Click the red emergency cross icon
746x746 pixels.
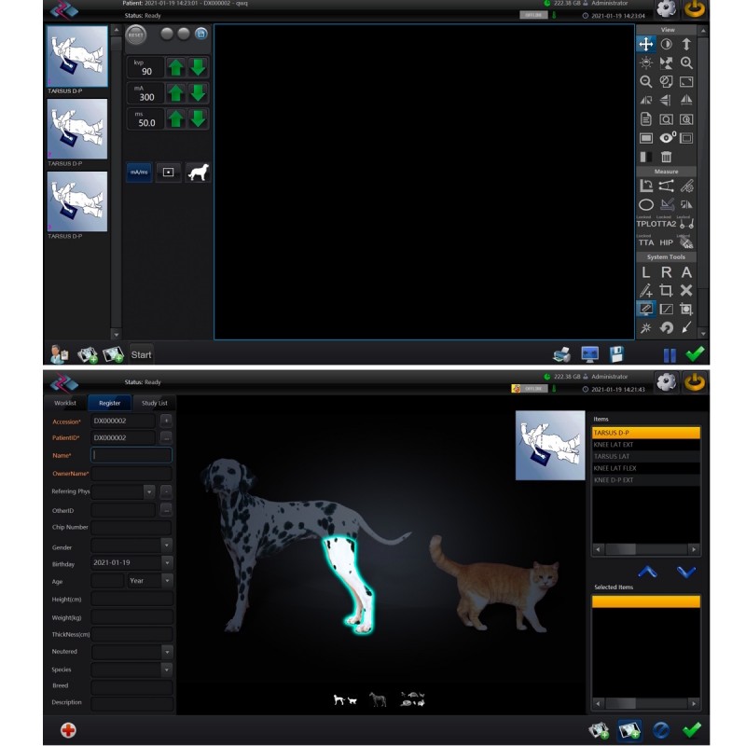pyautogui.click(x=68, y=730)
